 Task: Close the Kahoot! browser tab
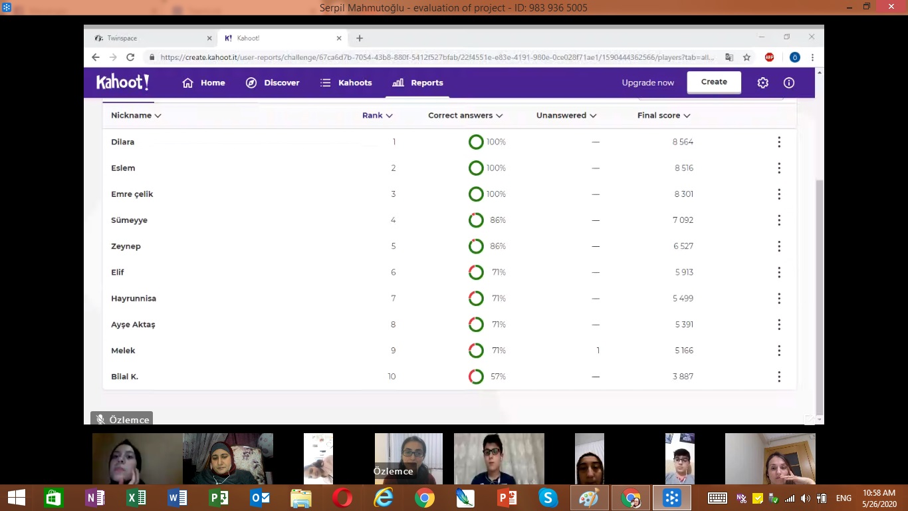[x=338, y=38]
